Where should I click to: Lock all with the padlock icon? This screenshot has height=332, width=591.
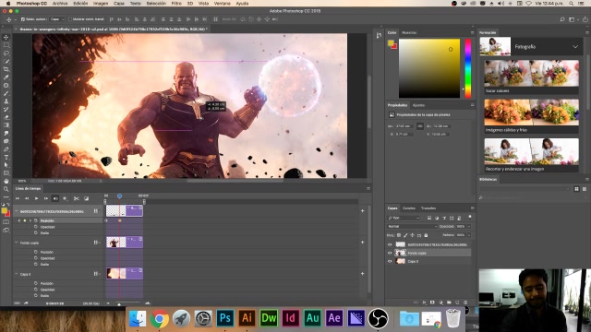tap(426, 235)
